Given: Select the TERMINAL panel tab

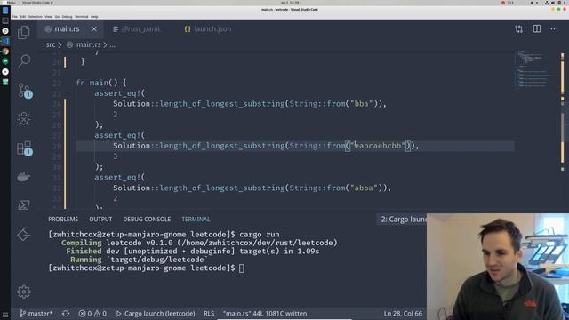Looking at the screenshot, I should [196, 220].
